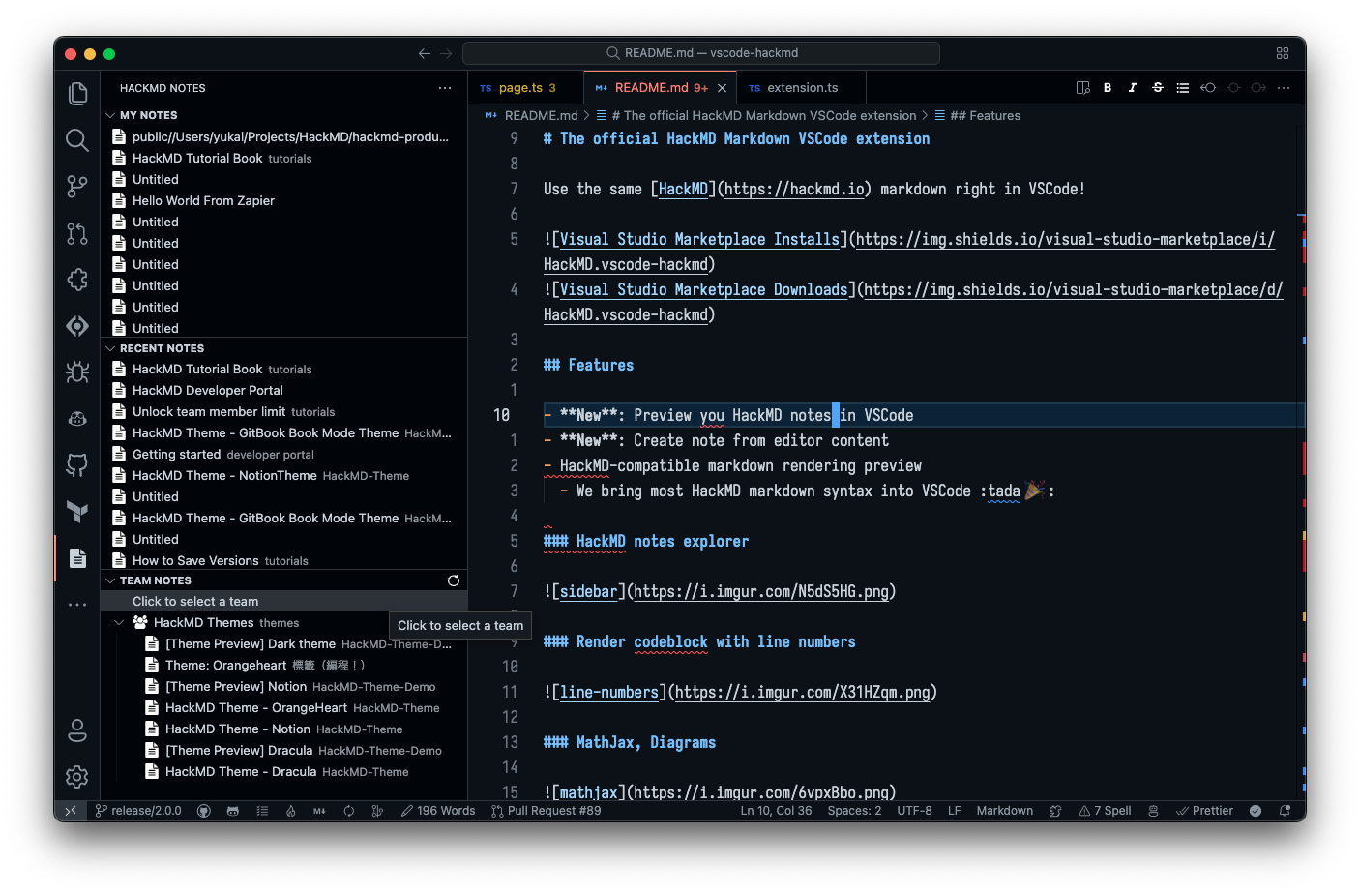Viewport: 1360px width, 893px height.
Task: Switch to the page.ts tab
Action: (x=525, y=88)
